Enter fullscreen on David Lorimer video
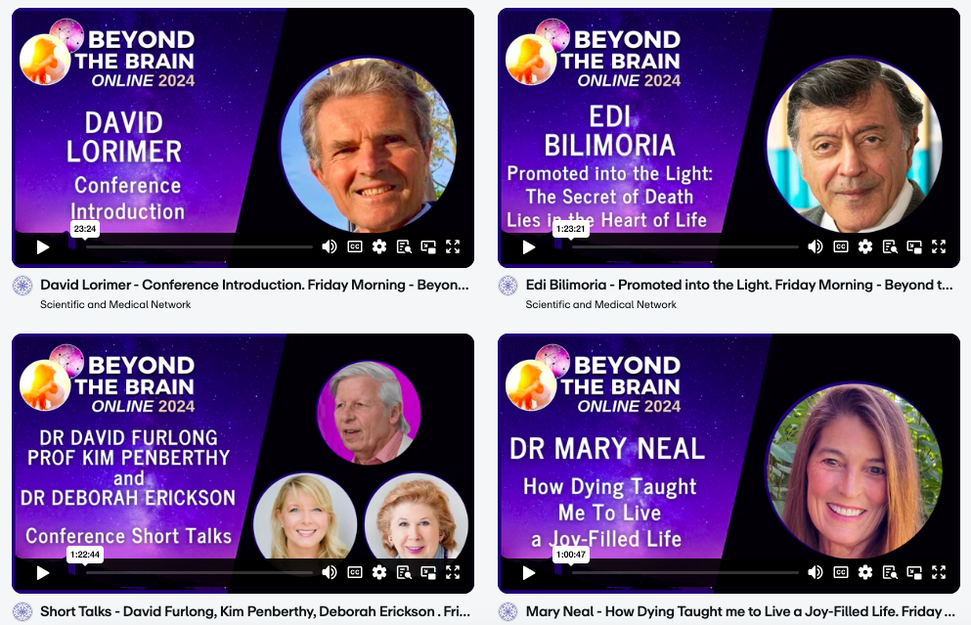 [453, 246]
